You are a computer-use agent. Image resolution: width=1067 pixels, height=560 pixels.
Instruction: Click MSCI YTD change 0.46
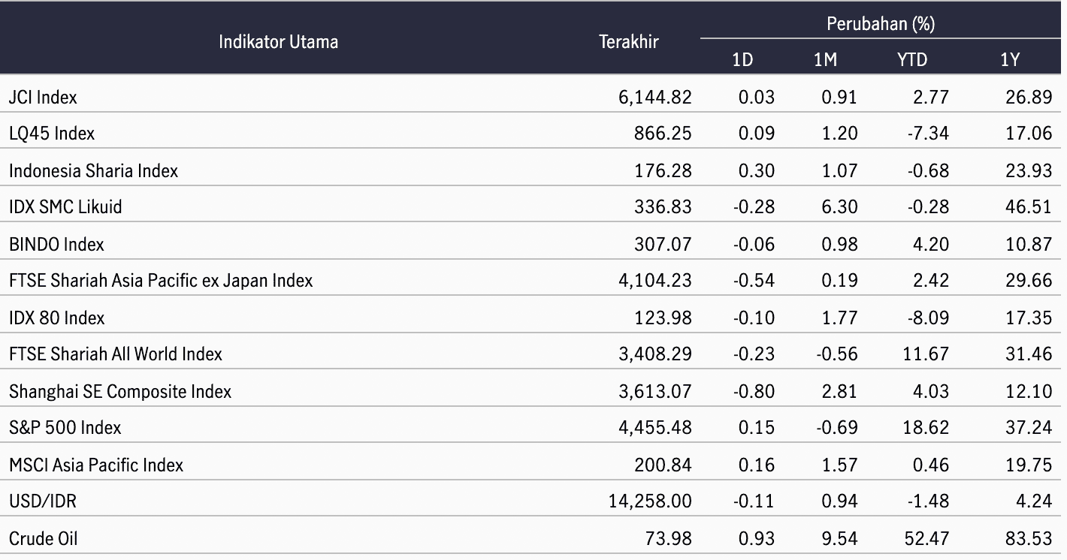(930, 465)
